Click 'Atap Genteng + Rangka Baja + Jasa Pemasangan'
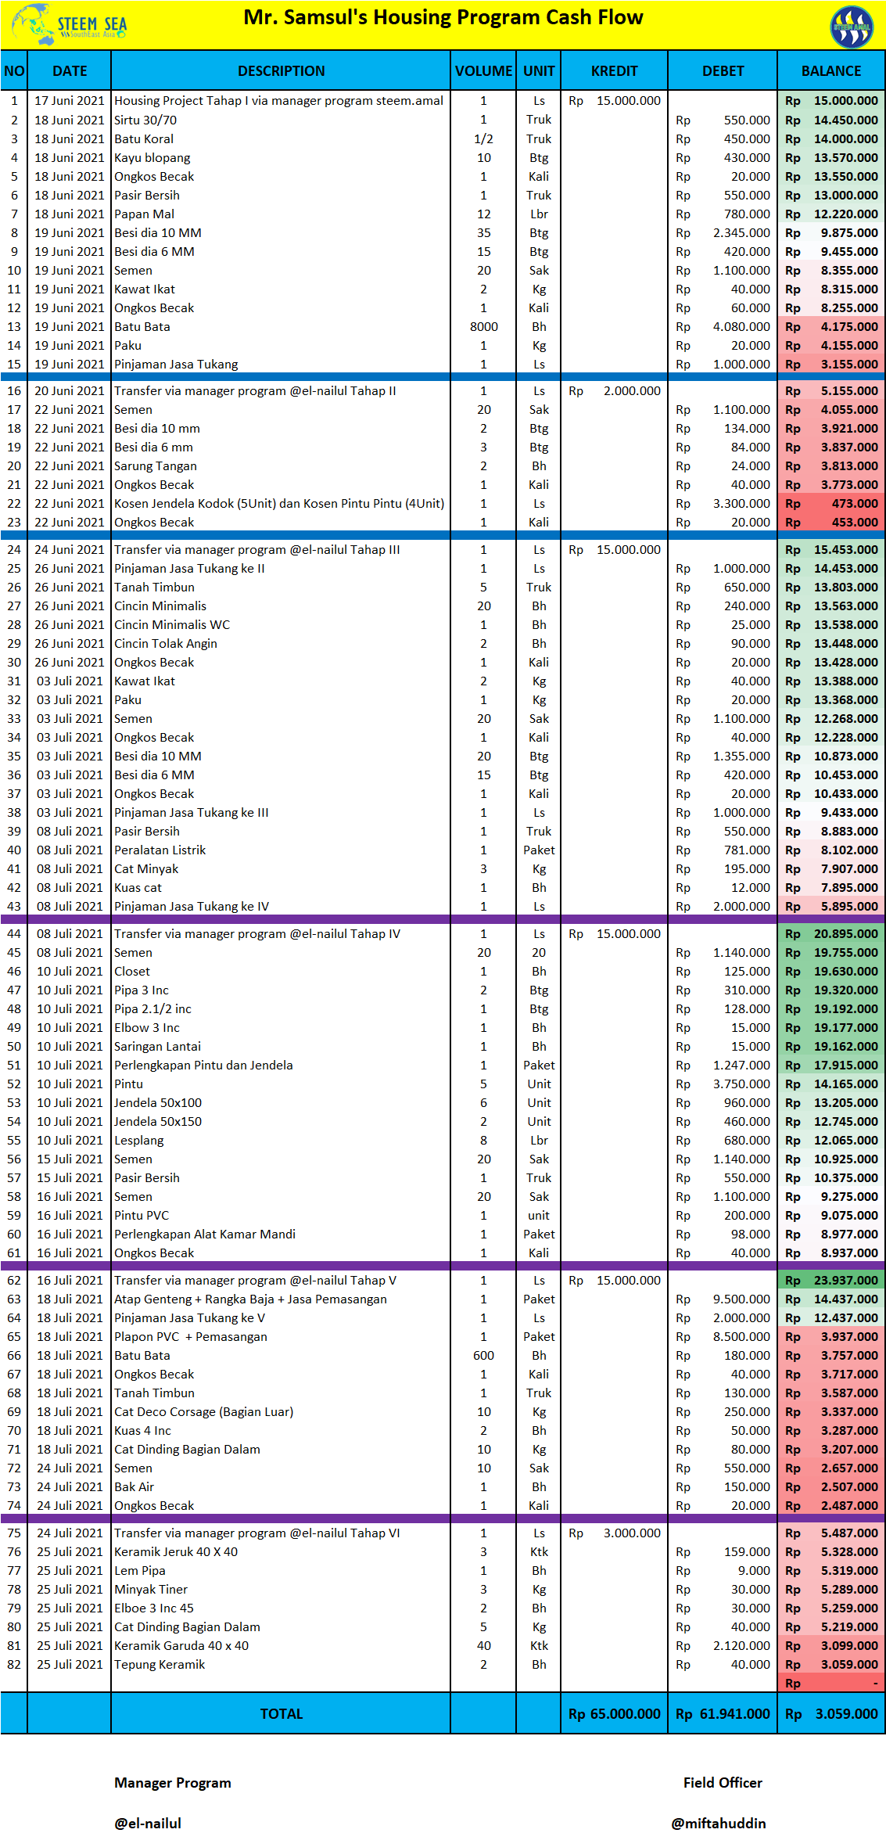The height and width of the screenshot is (1833, 886). pyautogui.click(x=250, y=1299)
